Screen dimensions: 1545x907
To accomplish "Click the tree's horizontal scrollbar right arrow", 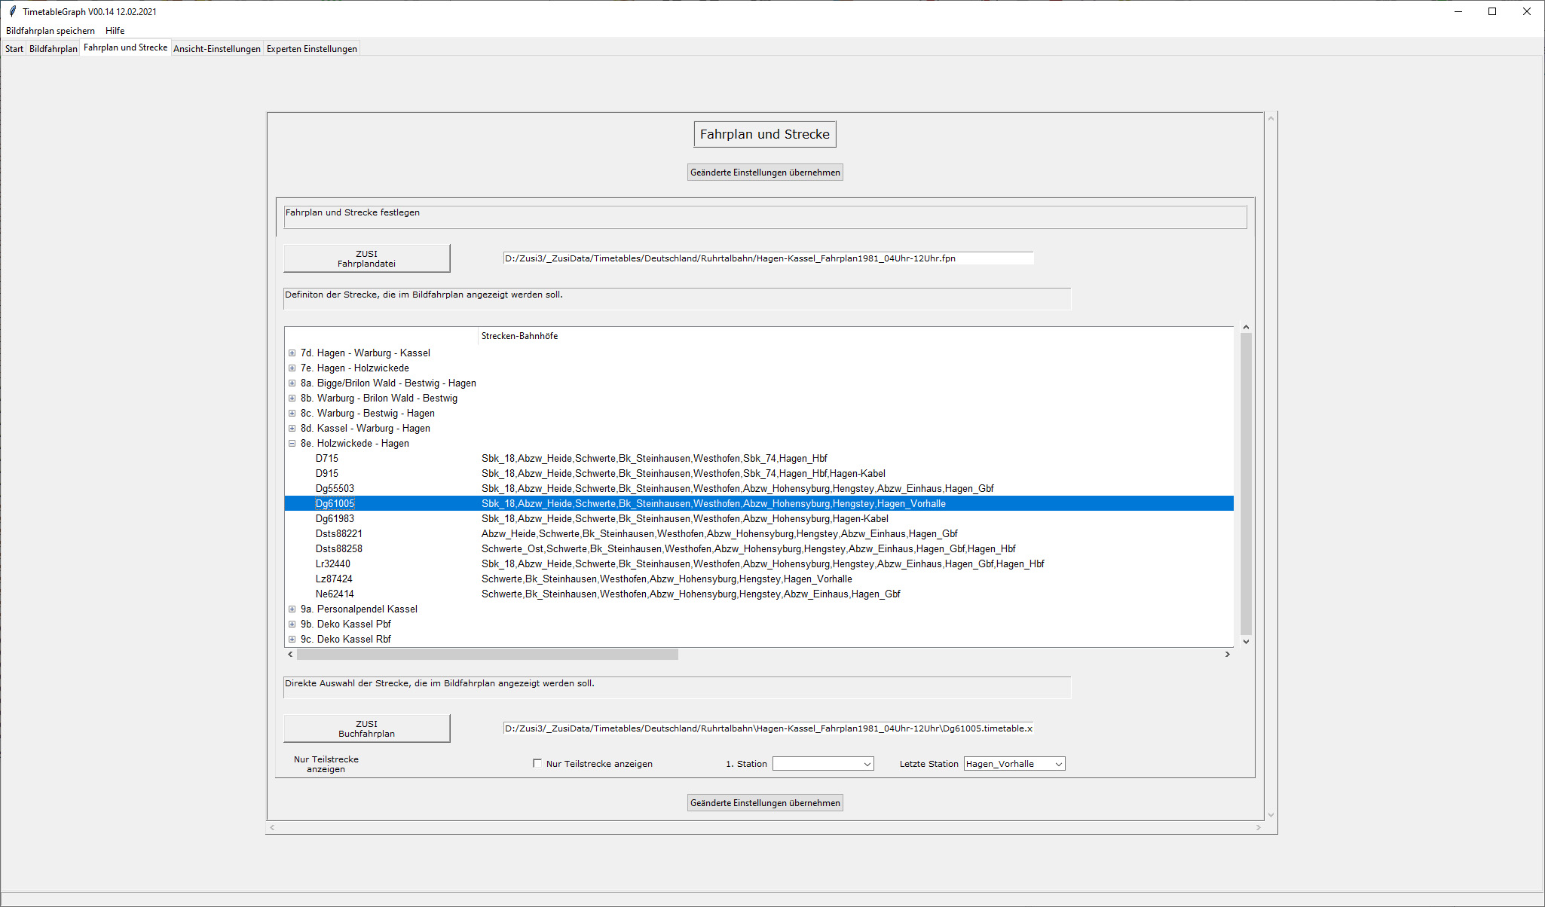I will click(x=1227, y=655).
